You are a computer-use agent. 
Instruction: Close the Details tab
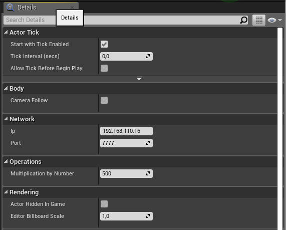72,8
